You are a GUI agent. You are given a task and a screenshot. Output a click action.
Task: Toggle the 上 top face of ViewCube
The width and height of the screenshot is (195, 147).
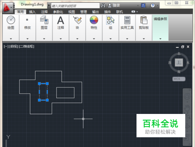pos(179,63)
